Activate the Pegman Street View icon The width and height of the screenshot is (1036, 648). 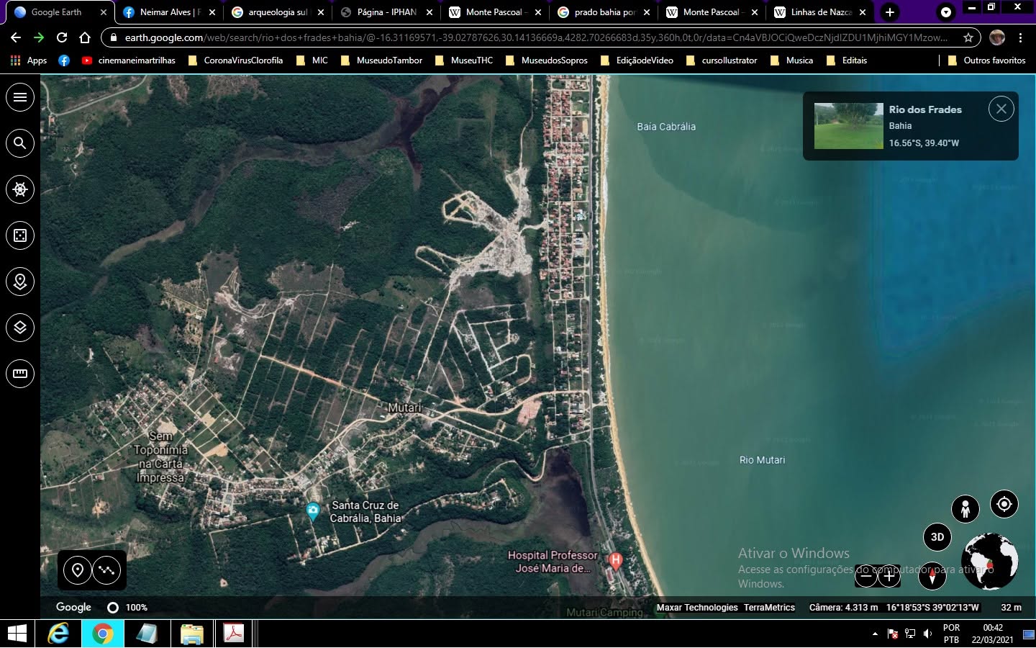click(x=965, y=508)
